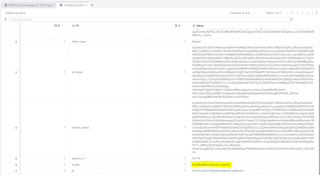The width and height of the screenshot is (320, 175).
Task: Click the scope cell in P1 column
Action: pos(105,165)
